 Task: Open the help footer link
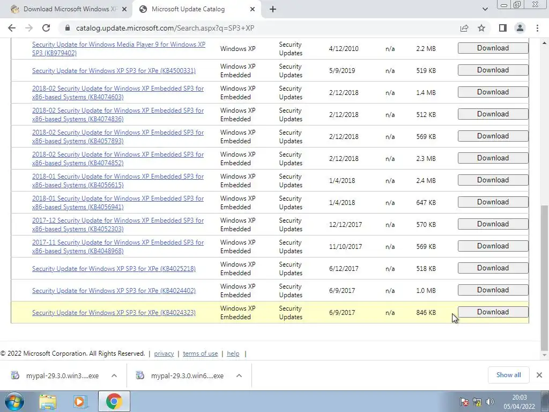[233, 354]
